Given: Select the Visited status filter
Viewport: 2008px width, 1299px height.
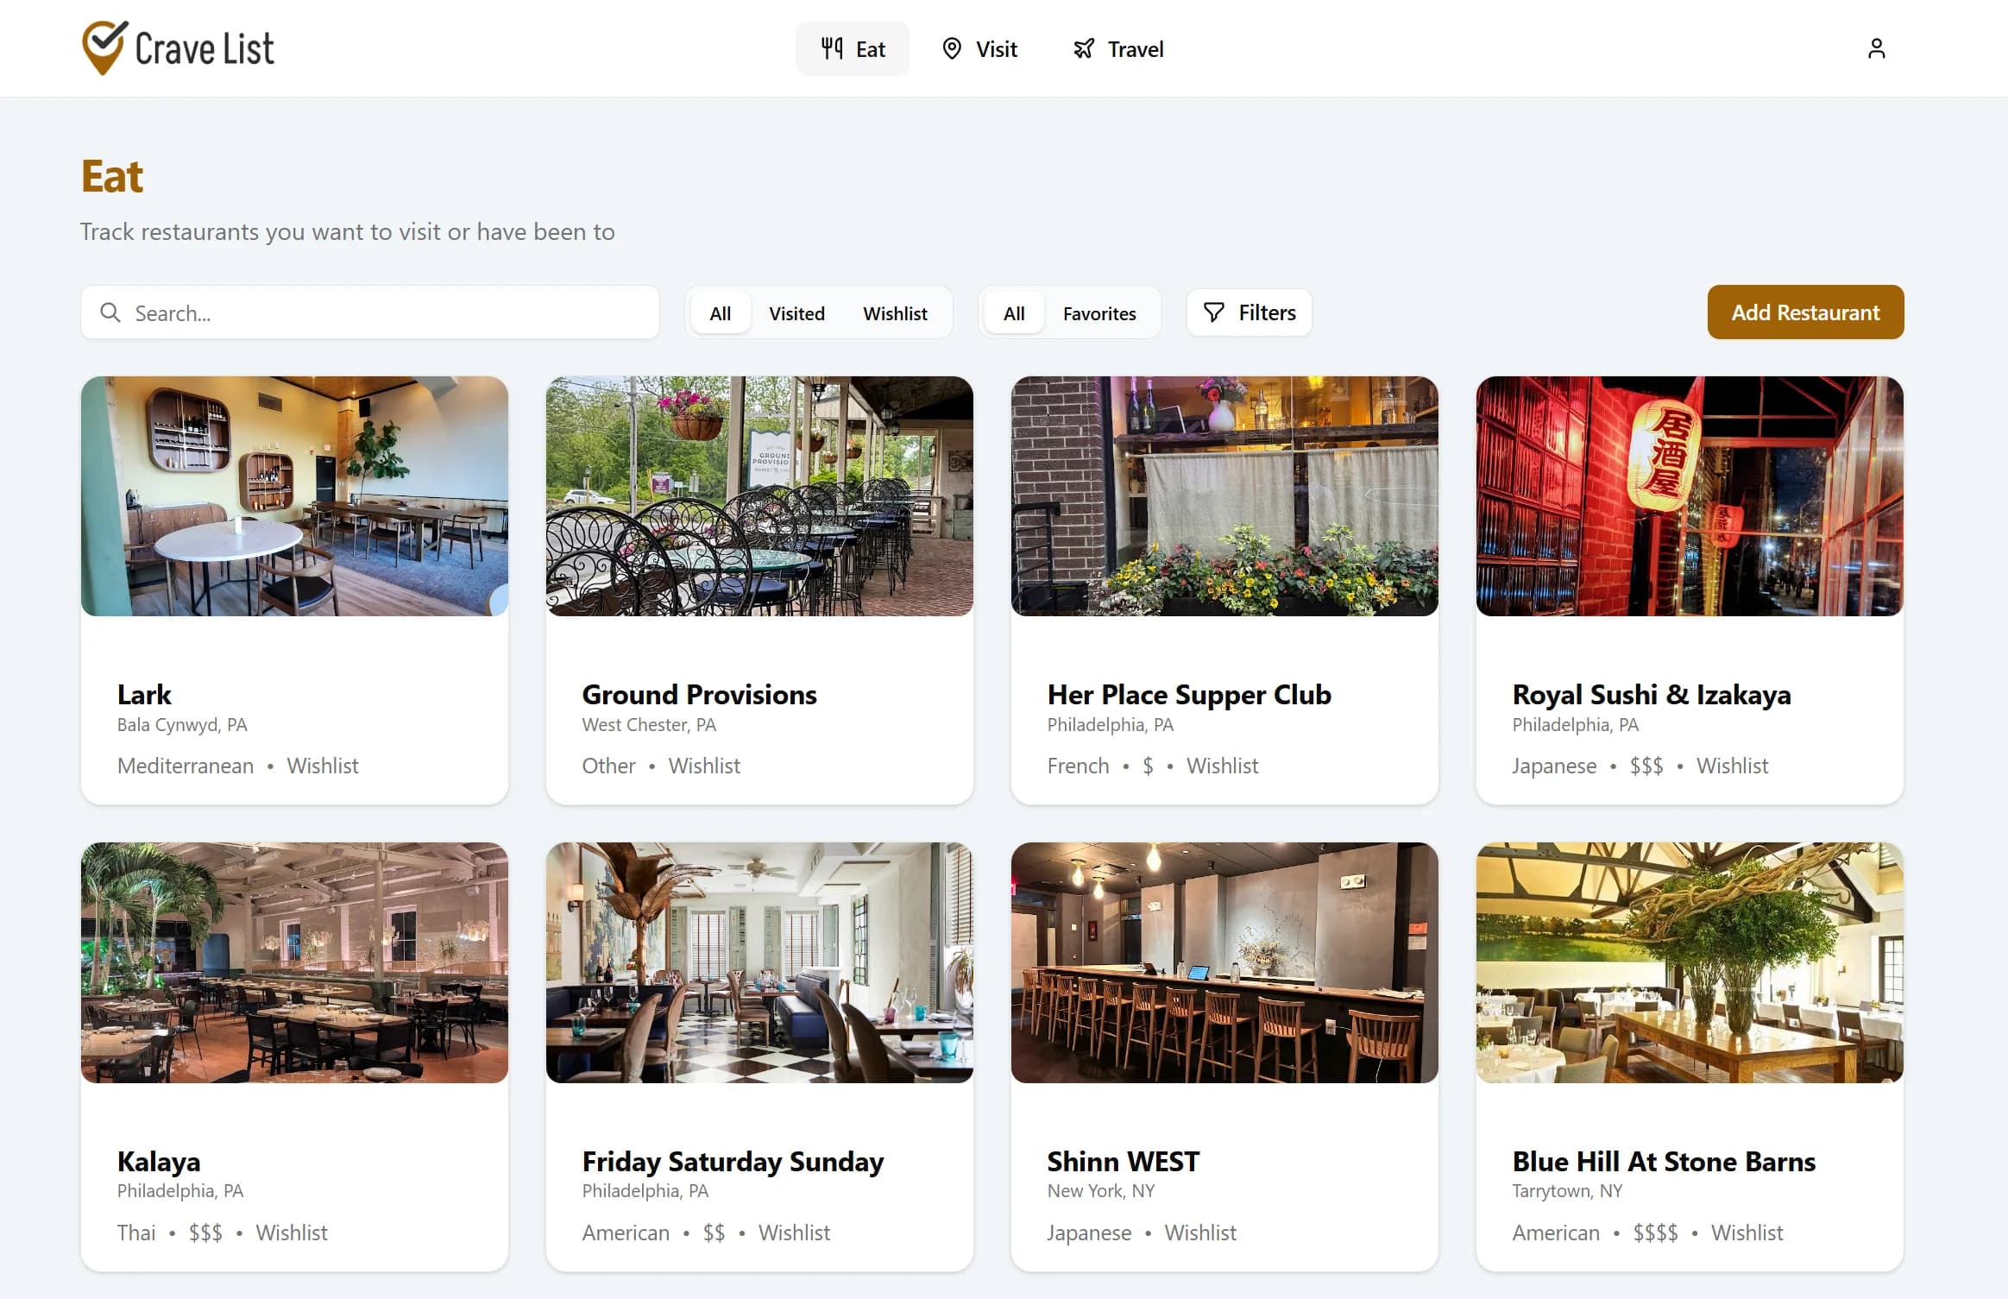Looking at the screenshot, I should [x=796, y=313].
